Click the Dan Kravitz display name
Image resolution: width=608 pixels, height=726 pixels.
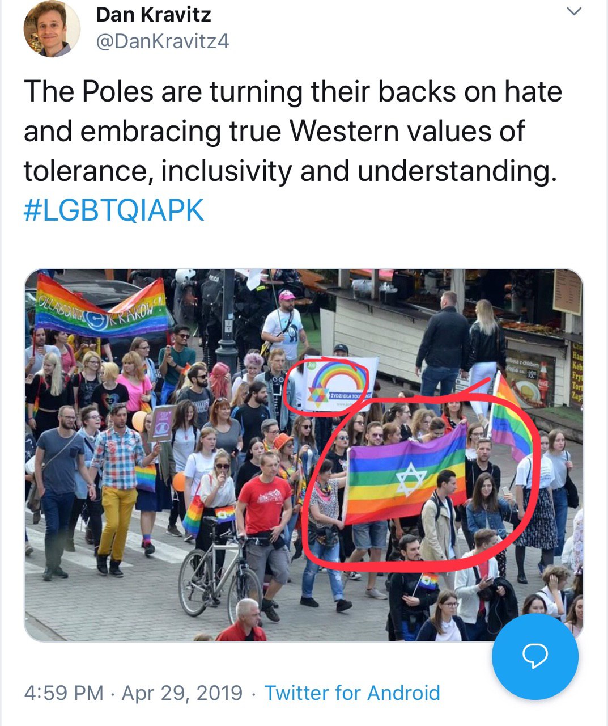point(154,15)
